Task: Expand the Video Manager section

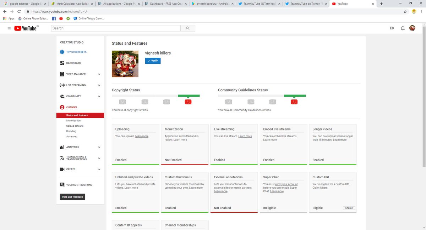Action: (x=99, y=74)
